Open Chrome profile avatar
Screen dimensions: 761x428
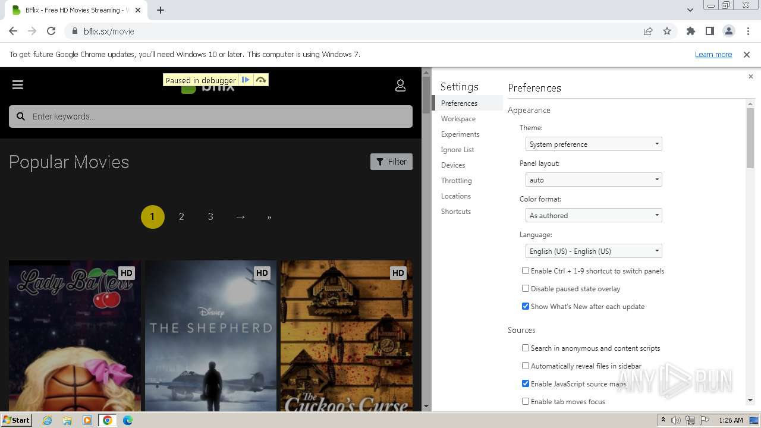pos(729,31)
